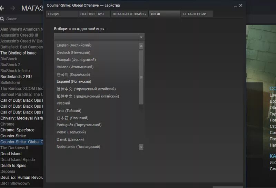Viewport: 276px width, 188px height.
Task: Select Chivalry: Medieval Warfare
Action: click(22, 118)
